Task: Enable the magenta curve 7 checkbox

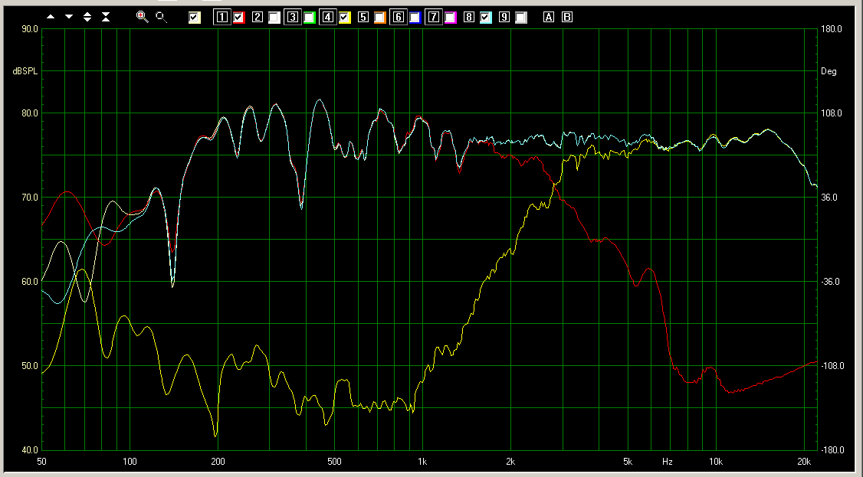Action: [x=451, y=17]
